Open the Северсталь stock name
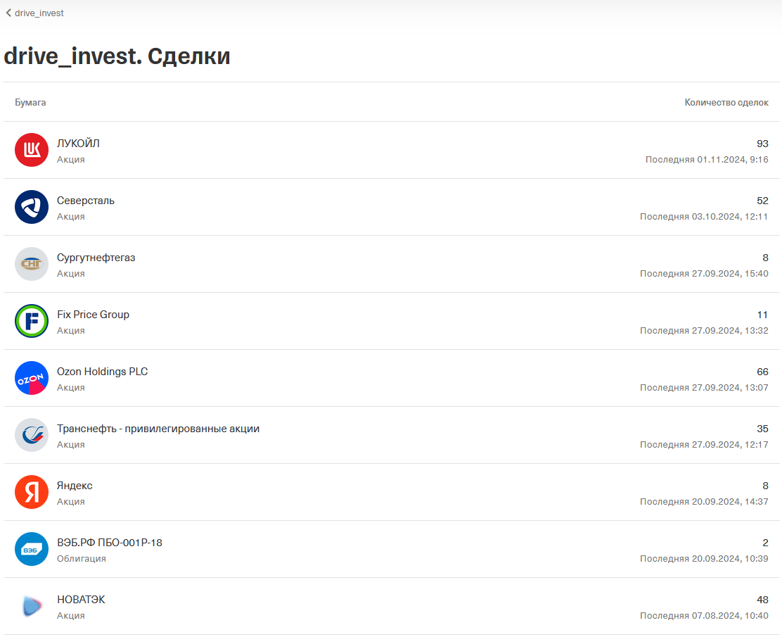This screenshot has height=637, width=782. 86,201
